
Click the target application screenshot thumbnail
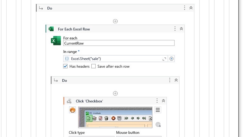[115, 117]
